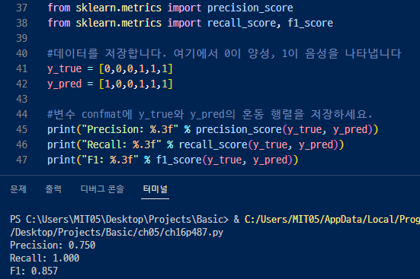This screenshot has width=420, height=279.
Task: Click the list [0,0,0,1,1,1] on line 41
Action: coord(136,69)
